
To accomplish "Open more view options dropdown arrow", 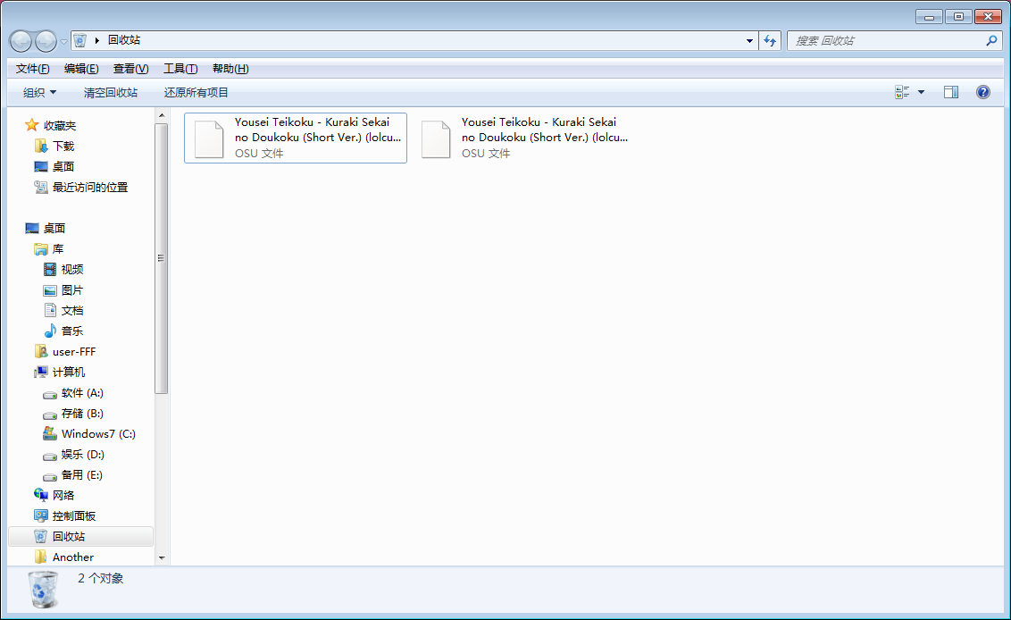I will pyautogui.click(x=922, y=92).
